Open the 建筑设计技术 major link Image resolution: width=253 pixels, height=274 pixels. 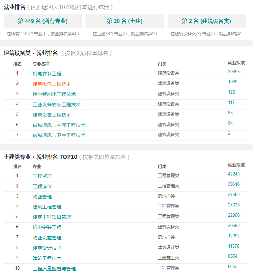tap(47, 248)
